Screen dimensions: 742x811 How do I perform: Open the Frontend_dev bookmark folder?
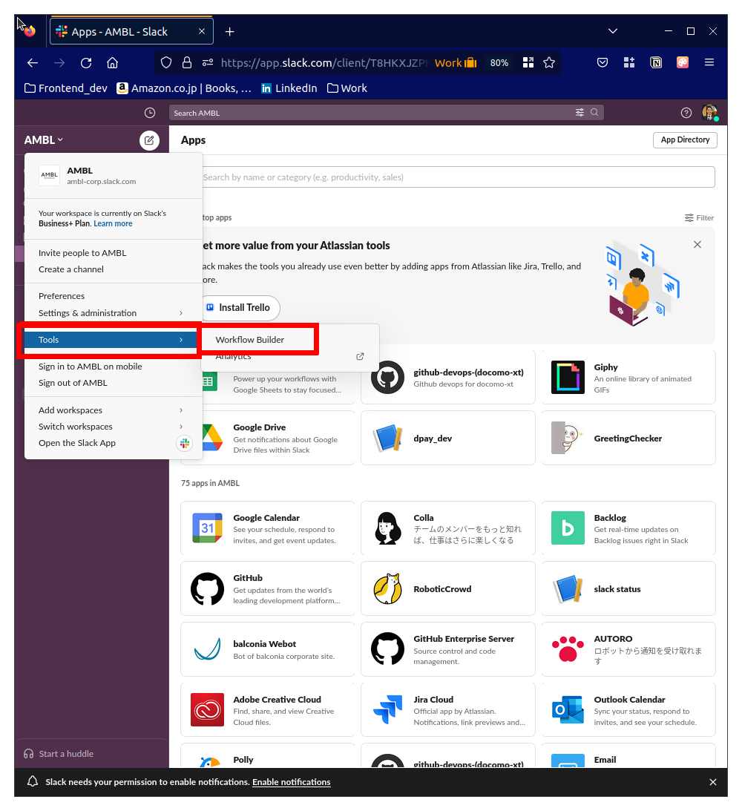click(x=66, y=88)
